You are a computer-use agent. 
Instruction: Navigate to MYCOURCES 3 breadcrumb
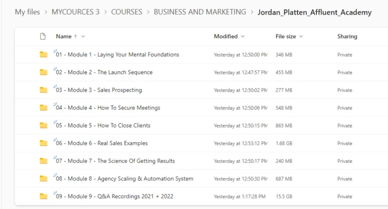[75, 12]
